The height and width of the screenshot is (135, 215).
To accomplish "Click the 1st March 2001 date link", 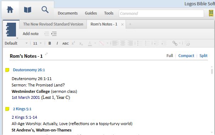I will click(26, 97).
